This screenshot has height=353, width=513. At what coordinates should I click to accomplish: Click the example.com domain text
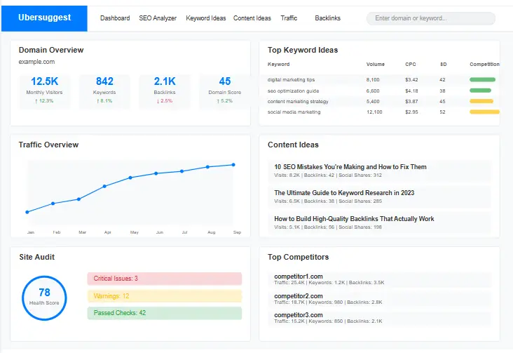pyautogui.click(x=36, y=62)
